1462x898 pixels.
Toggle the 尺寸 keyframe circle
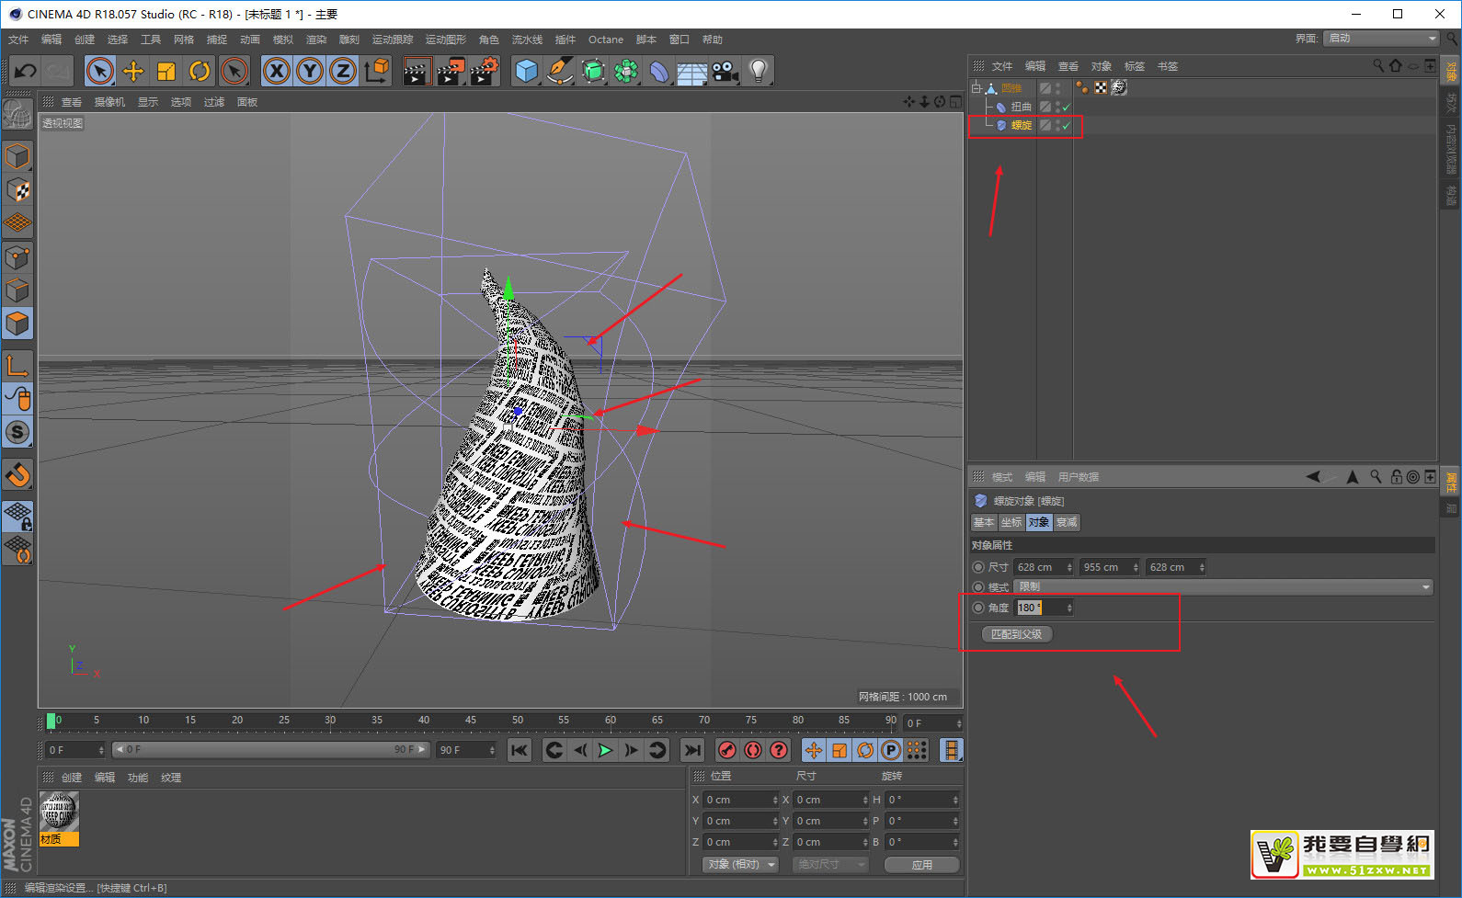click(x=978, y=567)
